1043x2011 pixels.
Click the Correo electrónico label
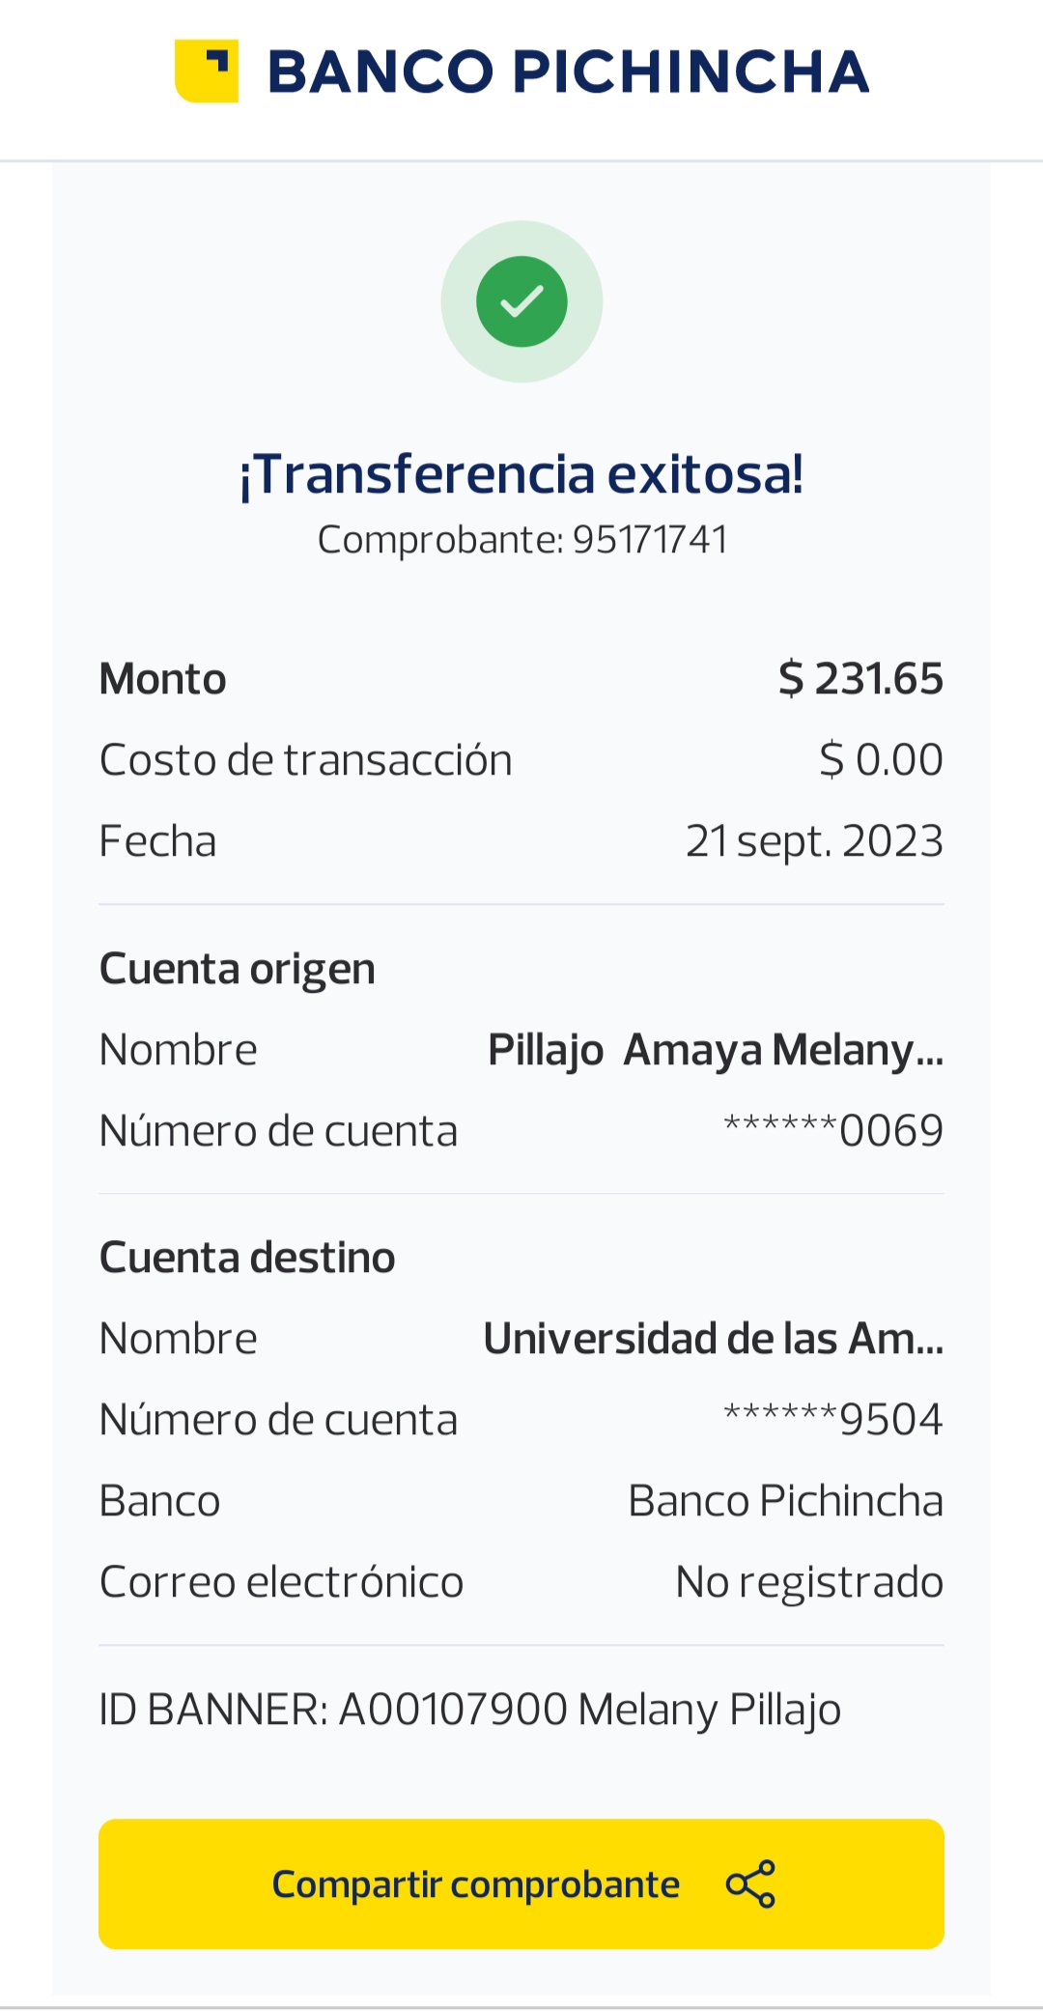281,1582
